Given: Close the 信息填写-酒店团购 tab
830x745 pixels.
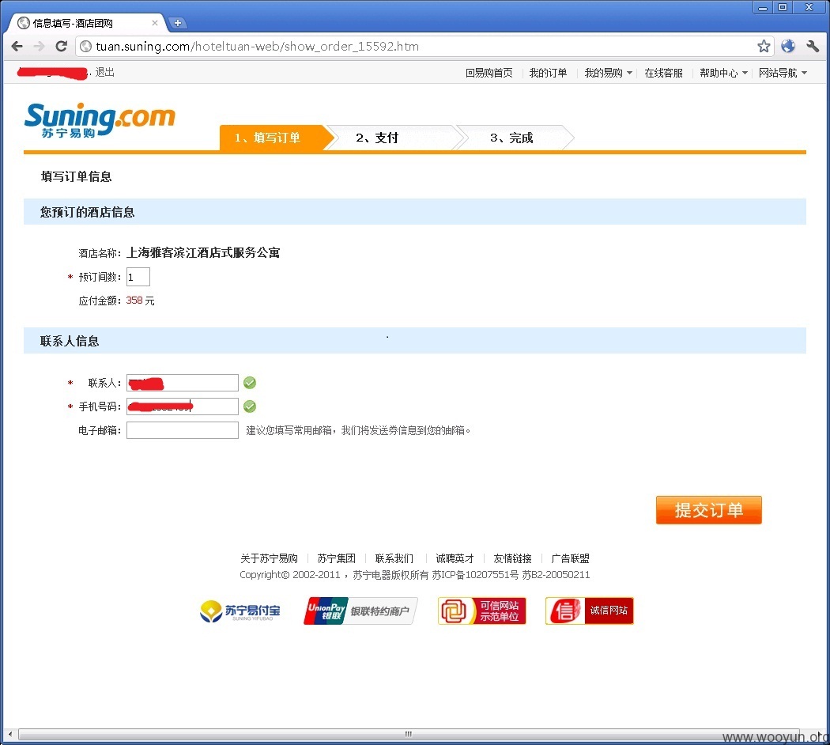Looking at the screenshot, I should (x=155, y=23).
